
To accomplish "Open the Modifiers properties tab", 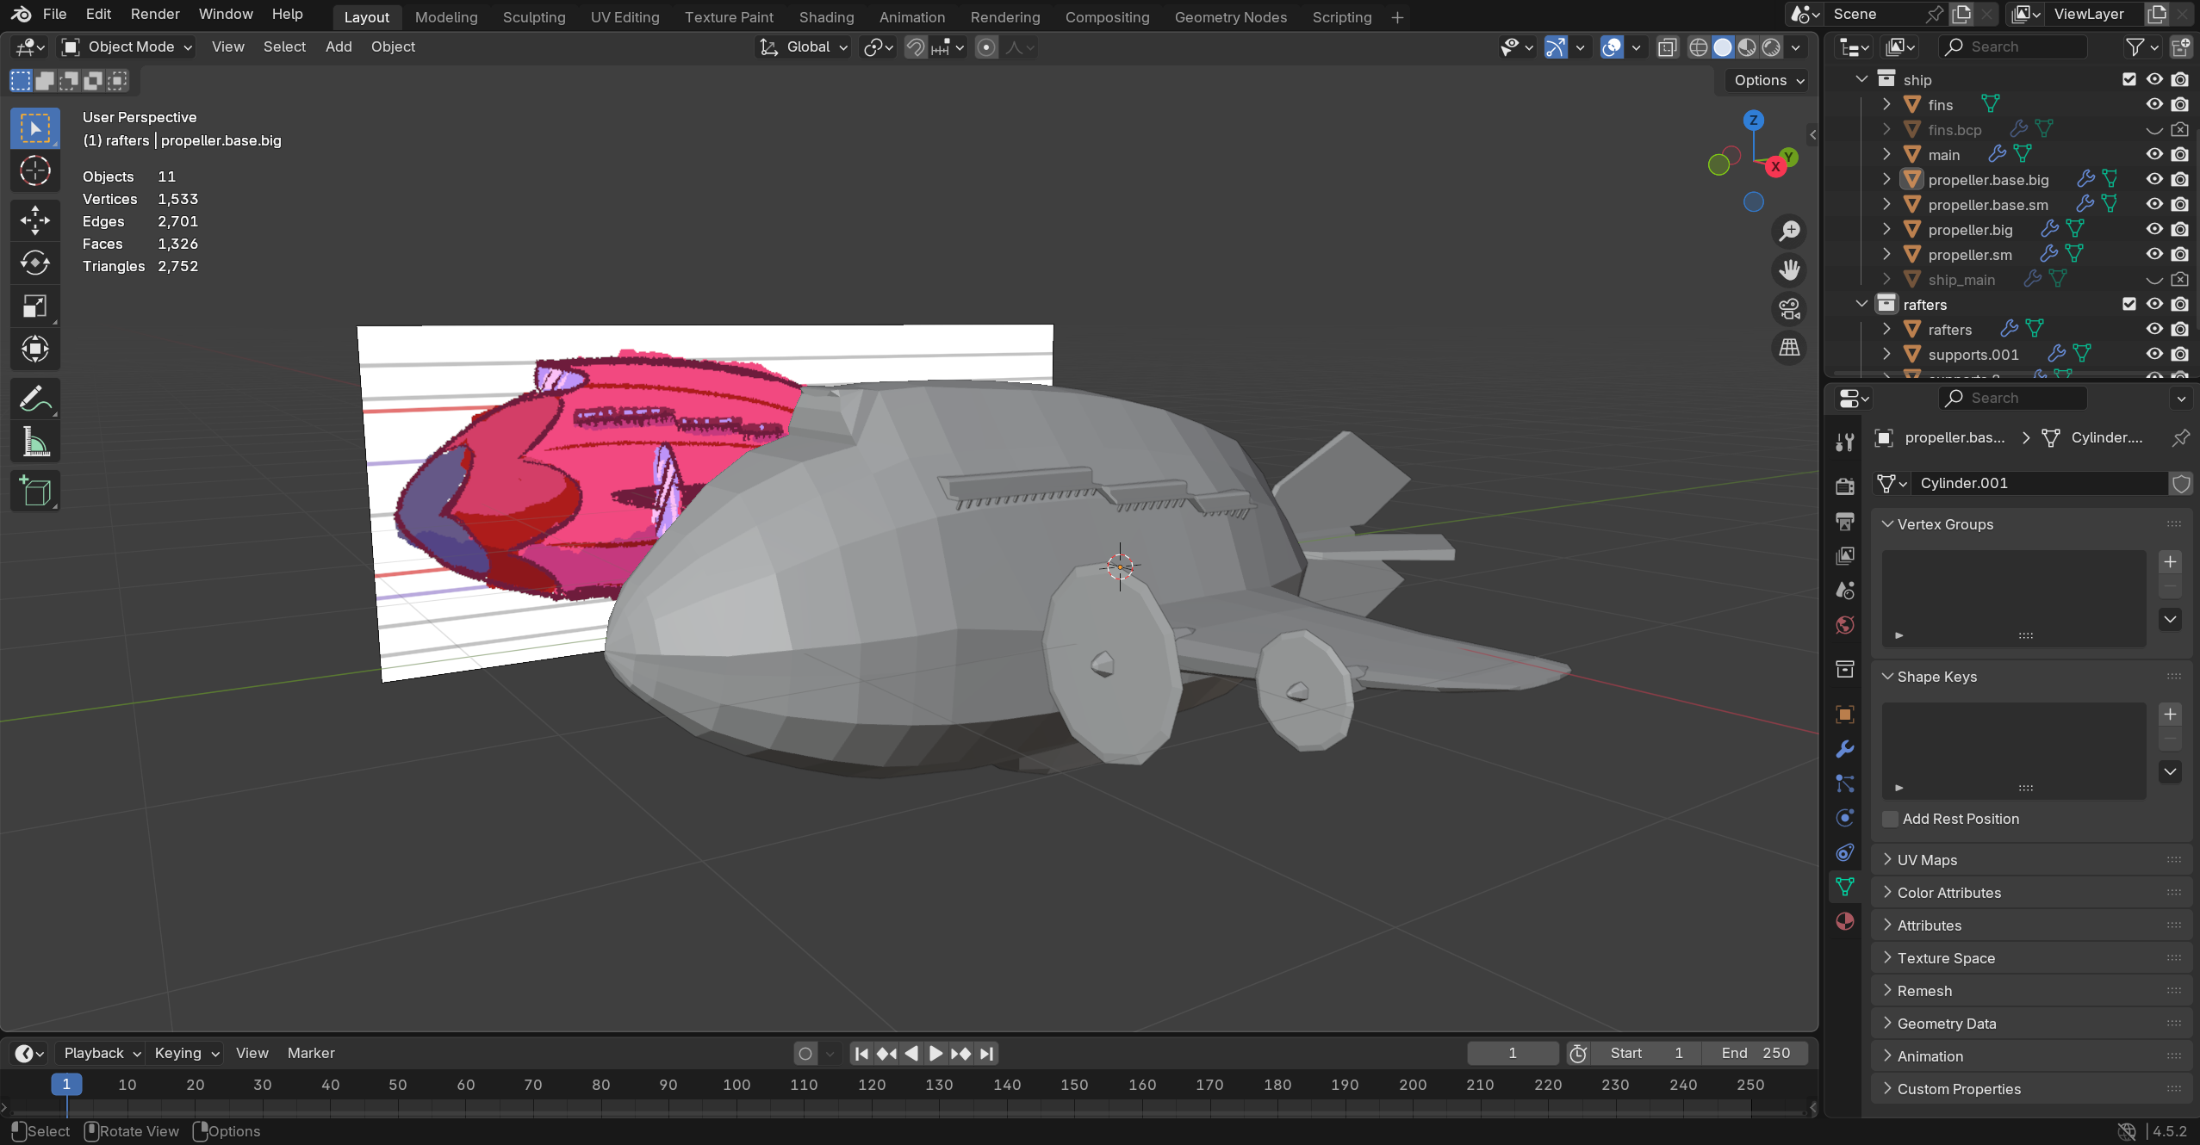I will tap(1844, 749).
